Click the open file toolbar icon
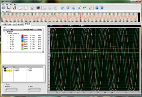 tap(4, 8)
